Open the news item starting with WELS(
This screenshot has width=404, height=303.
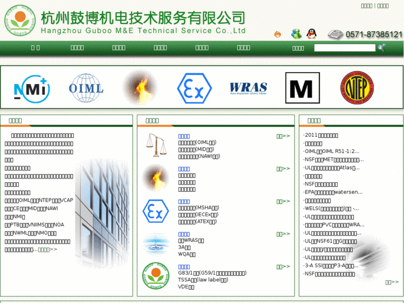click(x=331, y=208)
